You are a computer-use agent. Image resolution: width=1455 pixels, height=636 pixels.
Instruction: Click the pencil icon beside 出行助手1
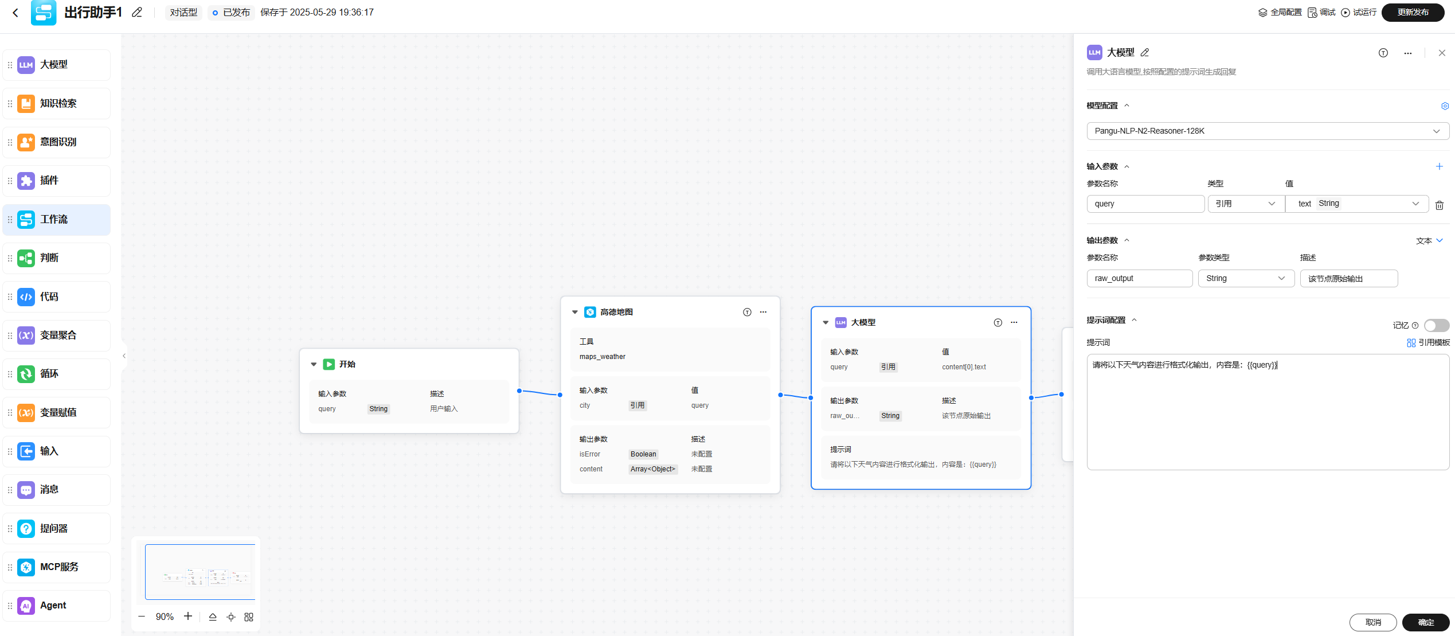click(137, 12)
